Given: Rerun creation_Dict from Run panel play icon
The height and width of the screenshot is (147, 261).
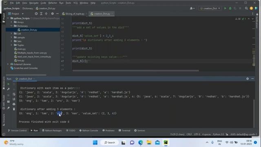Looking at the screenshot, I should click(x=8, y=84).
